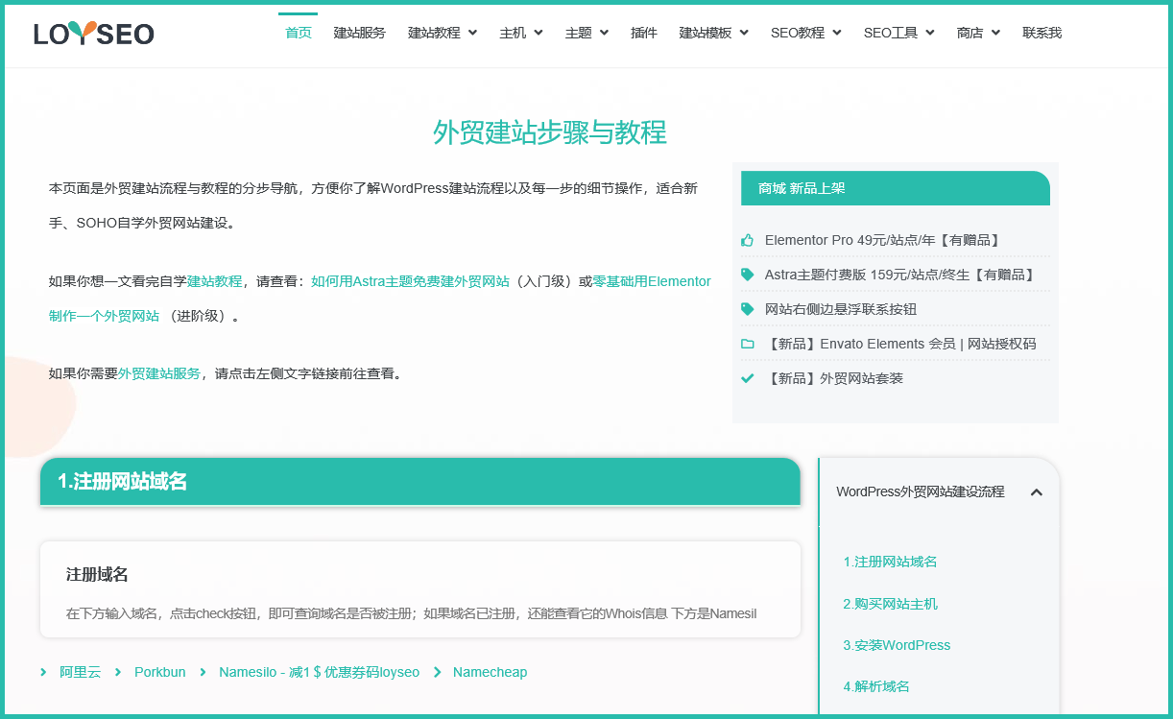
Task: Click the 注册域名 card
Action: pos(420,589)
